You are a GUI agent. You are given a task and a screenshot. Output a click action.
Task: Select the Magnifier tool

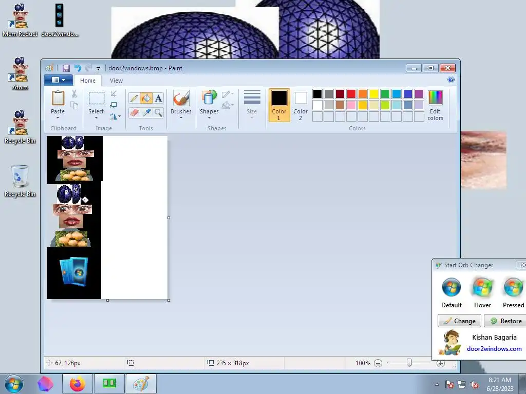[158, 112]
